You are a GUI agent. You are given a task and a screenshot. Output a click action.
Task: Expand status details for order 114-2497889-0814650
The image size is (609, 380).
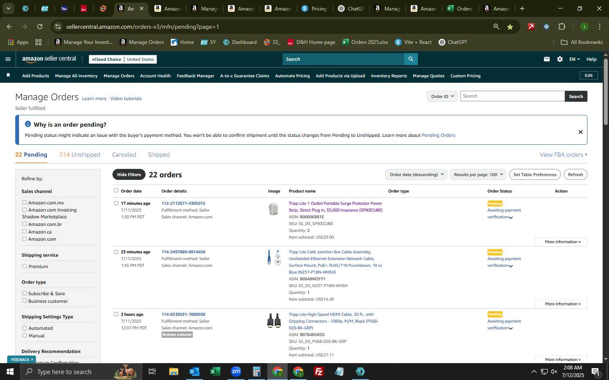510,266
